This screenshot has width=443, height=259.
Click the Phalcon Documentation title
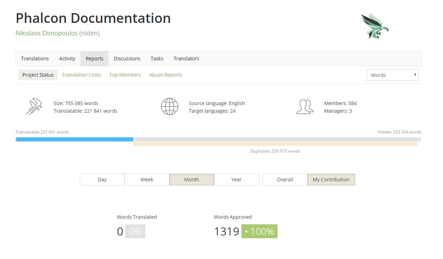pyautogui.click(x=93, y=18)
